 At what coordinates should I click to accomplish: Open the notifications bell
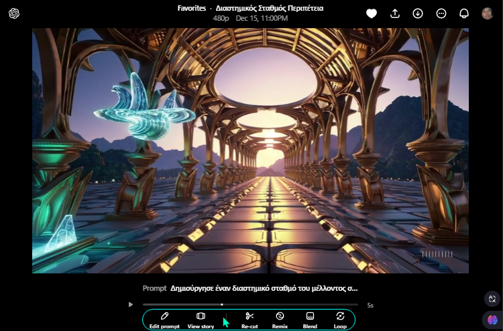click(x=464, y=13)
